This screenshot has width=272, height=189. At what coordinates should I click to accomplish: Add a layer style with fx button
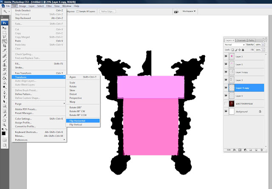pos(234,150)
